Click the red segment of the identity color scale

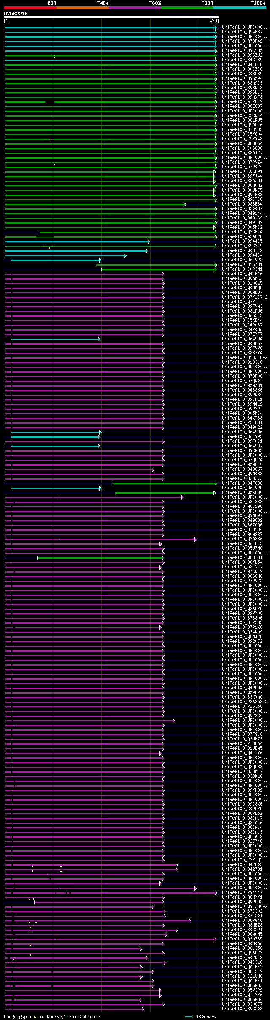tap(30, 8)
